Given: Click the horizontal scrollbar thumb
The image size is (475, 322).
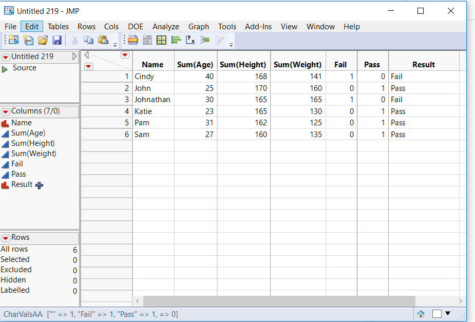Looking at the screenshot, I should coord(279,301).
